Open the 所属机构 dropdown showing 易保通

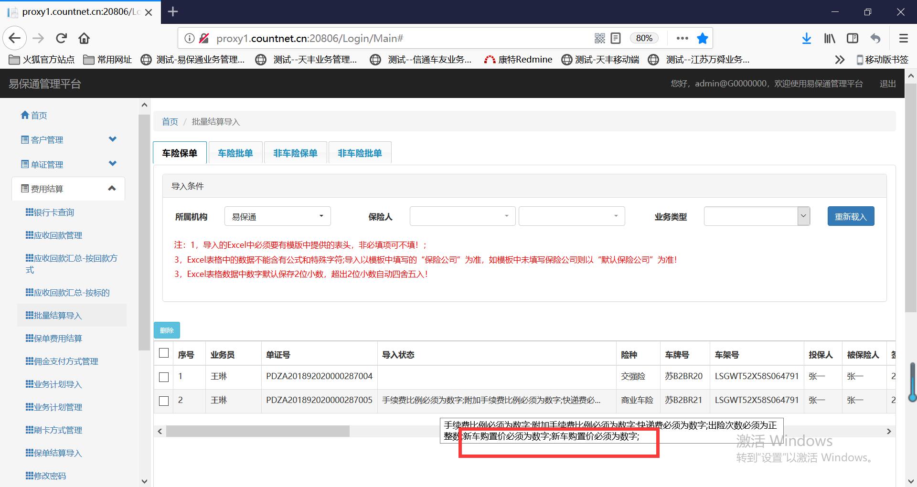[277, 216]
